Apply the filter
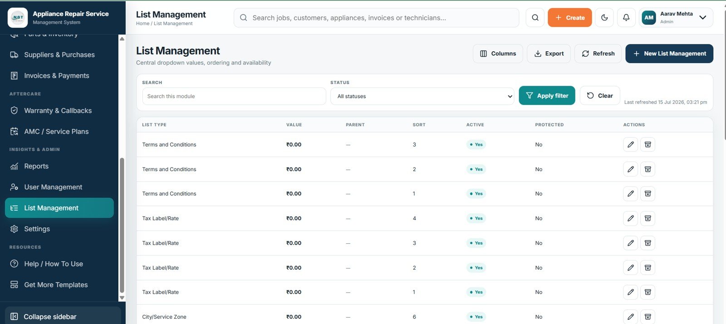 coord(547,95)
